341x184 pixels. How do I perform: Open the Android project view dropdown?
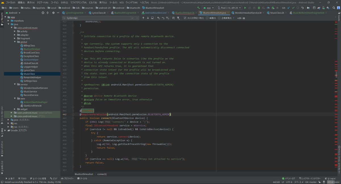(13, 13)
